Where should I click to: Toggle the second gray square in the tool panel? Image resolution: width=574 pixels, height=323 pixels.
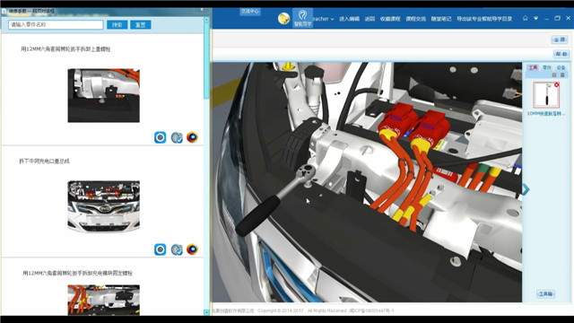pyautogui.click(x=562, y=74)
